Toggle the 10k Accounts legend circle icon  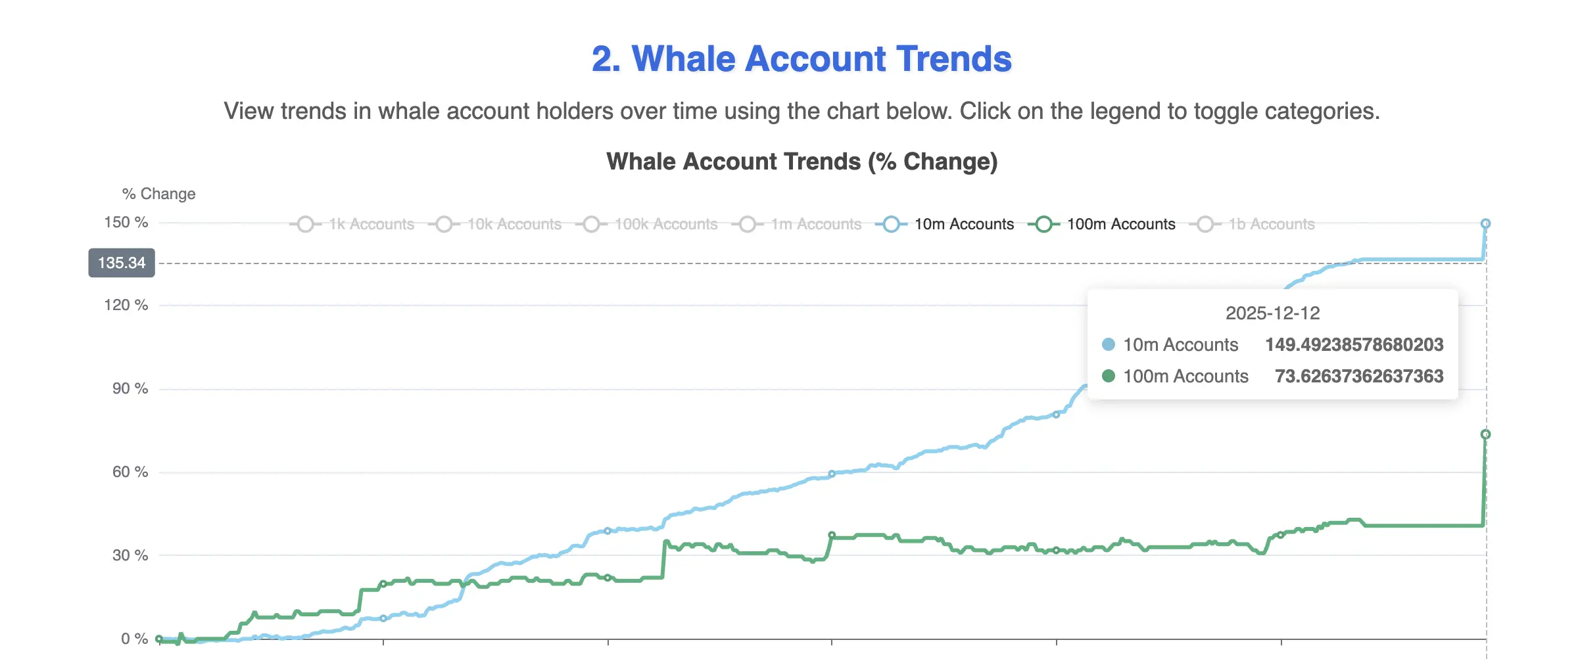pos(444,225)
